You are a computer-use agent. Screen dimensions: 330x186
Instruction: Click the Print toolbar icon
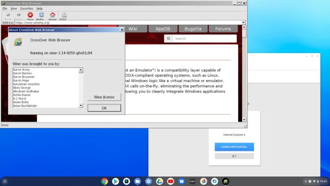[64, 15]
